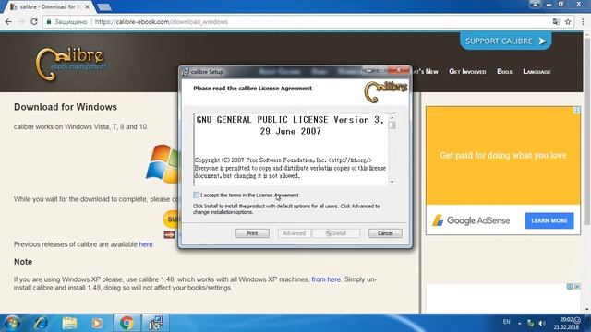Click the Support Calibre banner button

tap(505, 41)
